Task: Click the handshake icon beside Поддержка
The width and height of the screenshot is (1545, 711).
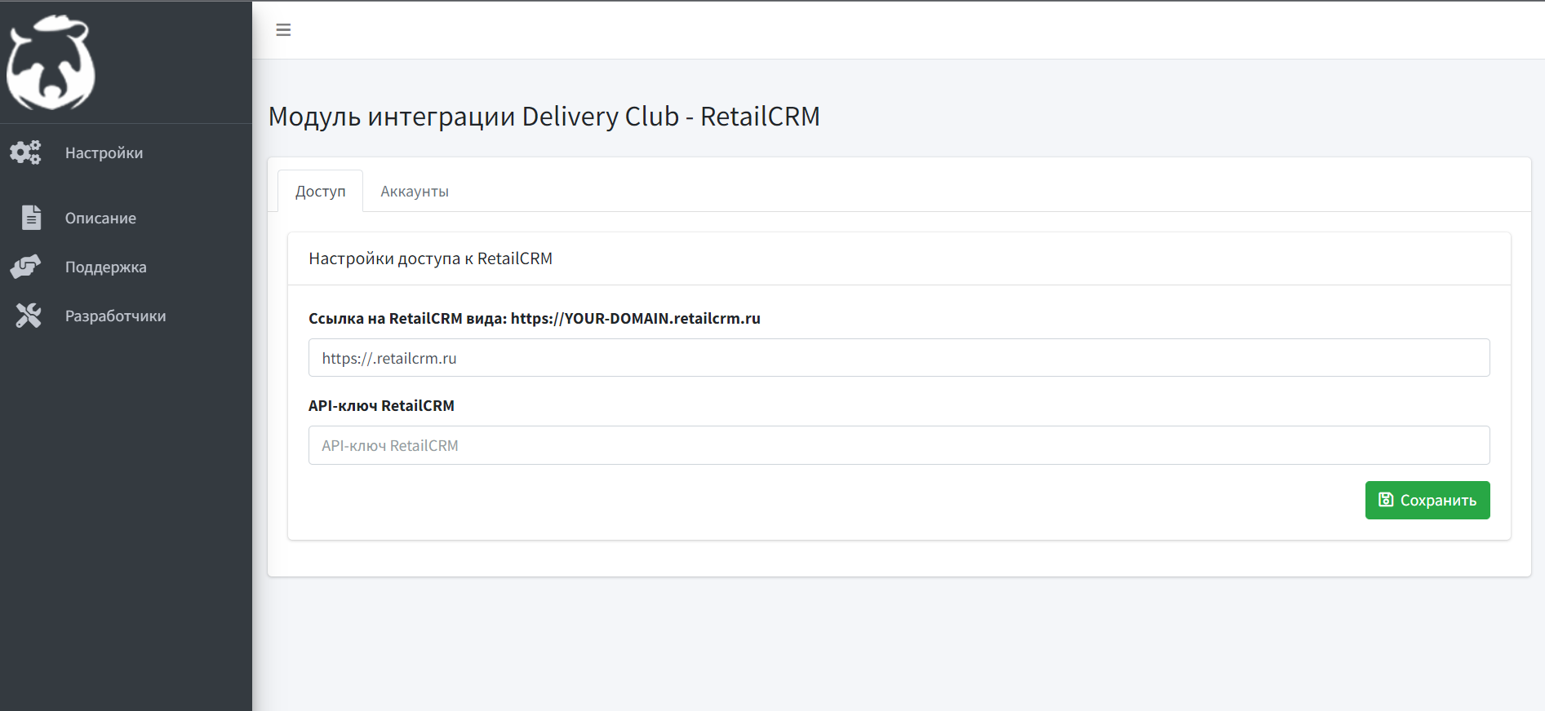Action: click(x=25, y=267)
